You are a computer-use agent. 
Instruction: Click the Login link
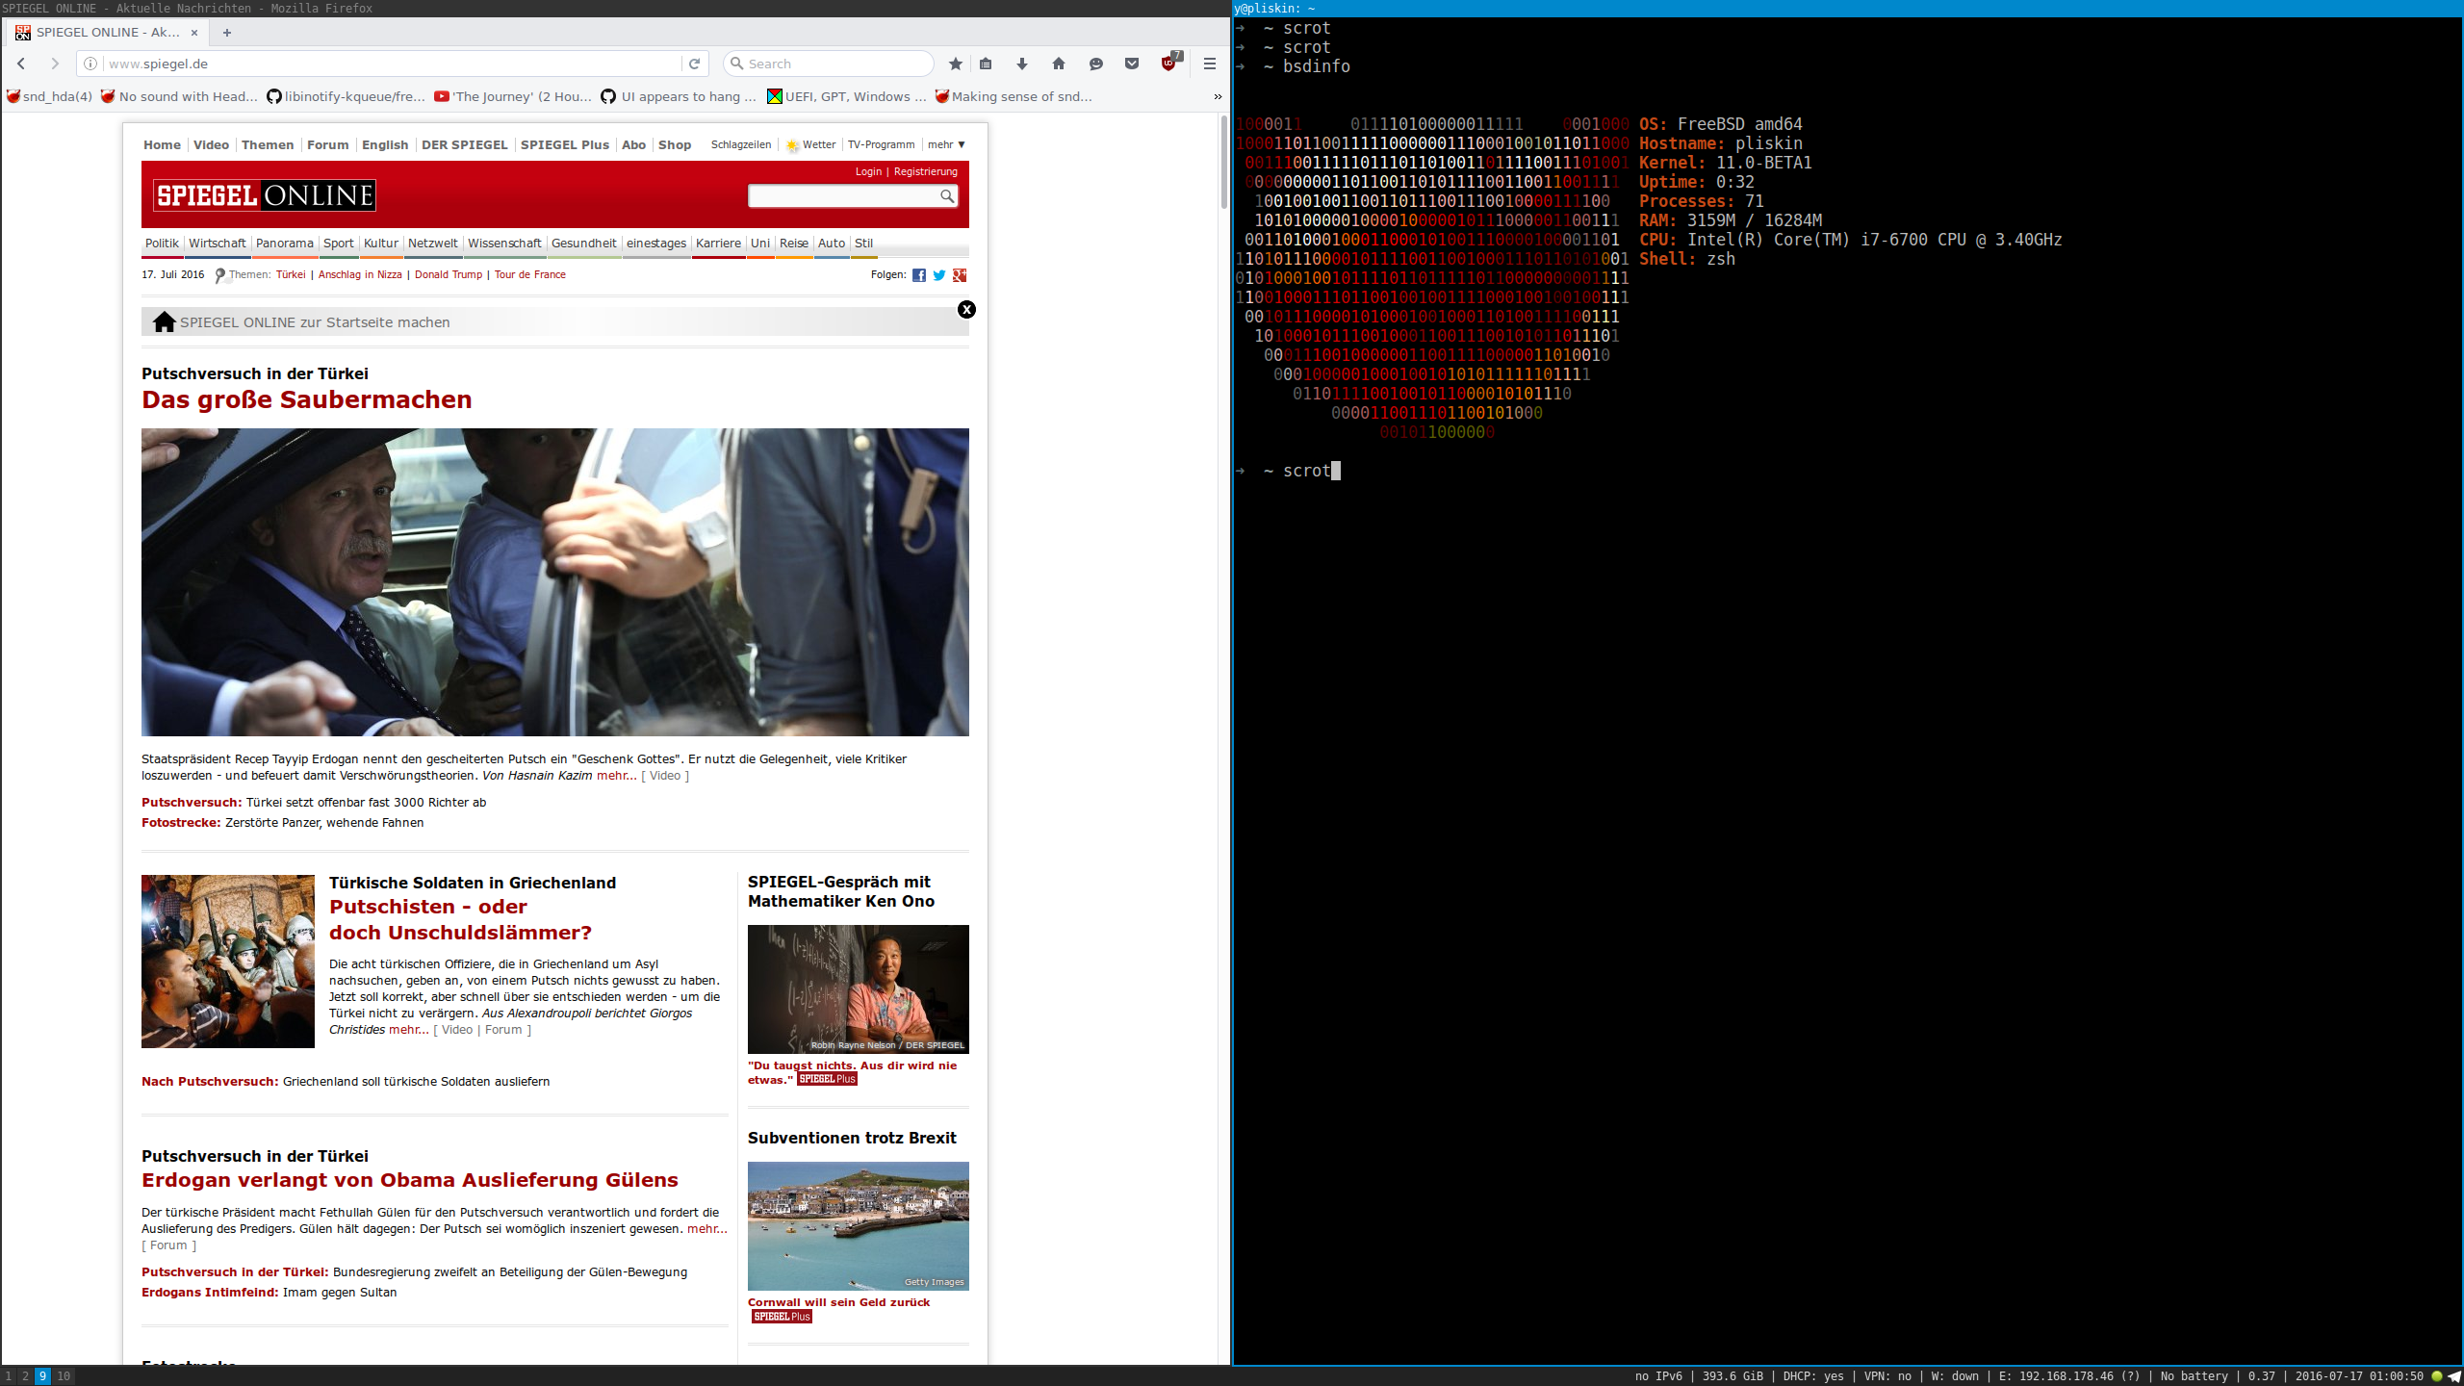[868, 171]
